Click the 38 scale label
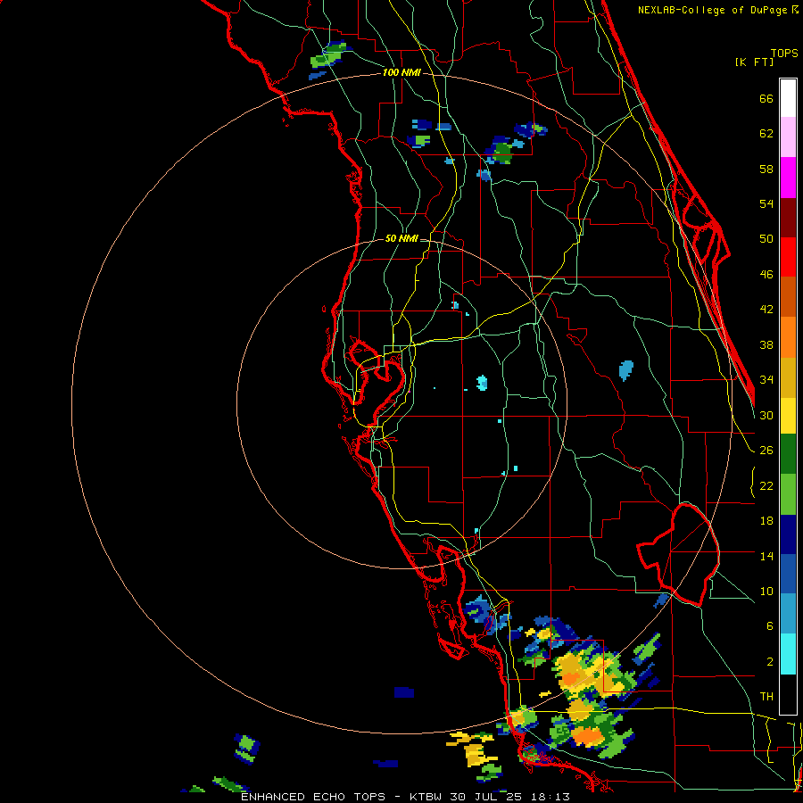Viewport: 803px width, 803px height. [x=766, y=344]
